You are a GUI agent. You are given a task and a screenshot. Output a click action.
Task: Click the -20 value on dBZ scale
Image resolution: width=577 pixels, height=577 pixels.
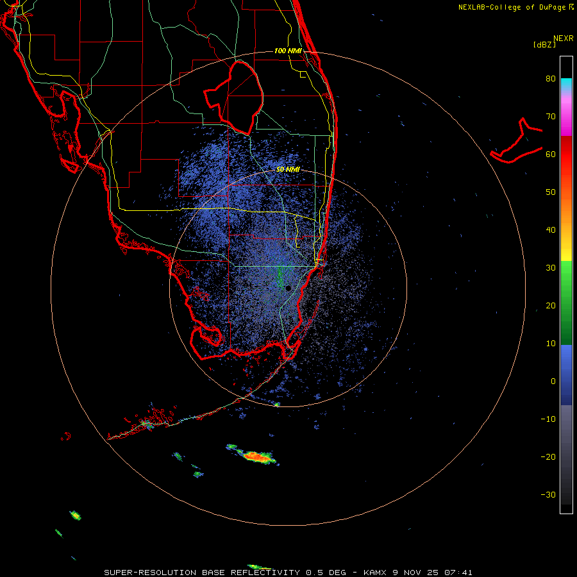(548, 457)
